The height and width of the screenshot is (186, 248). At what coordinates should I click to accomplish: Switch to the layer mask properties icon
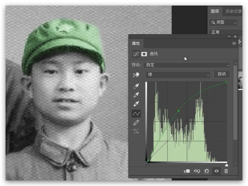point(144,54)
